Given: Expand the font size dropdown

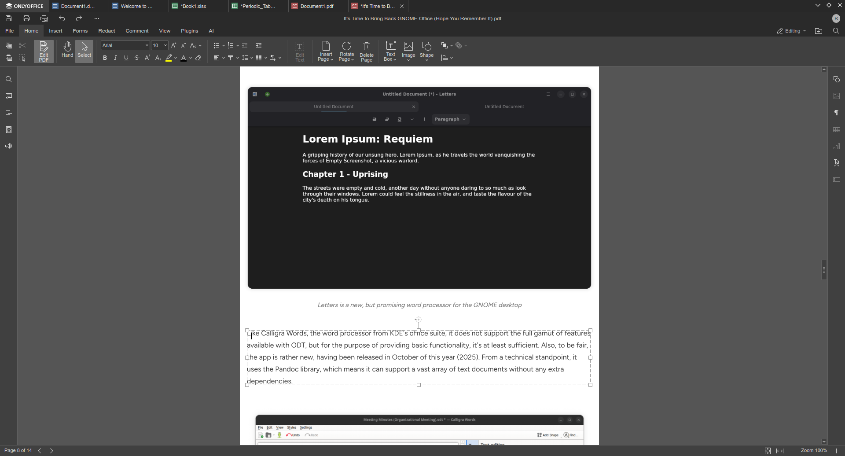Looking at the screenshot, I should [x=165, y=46].
